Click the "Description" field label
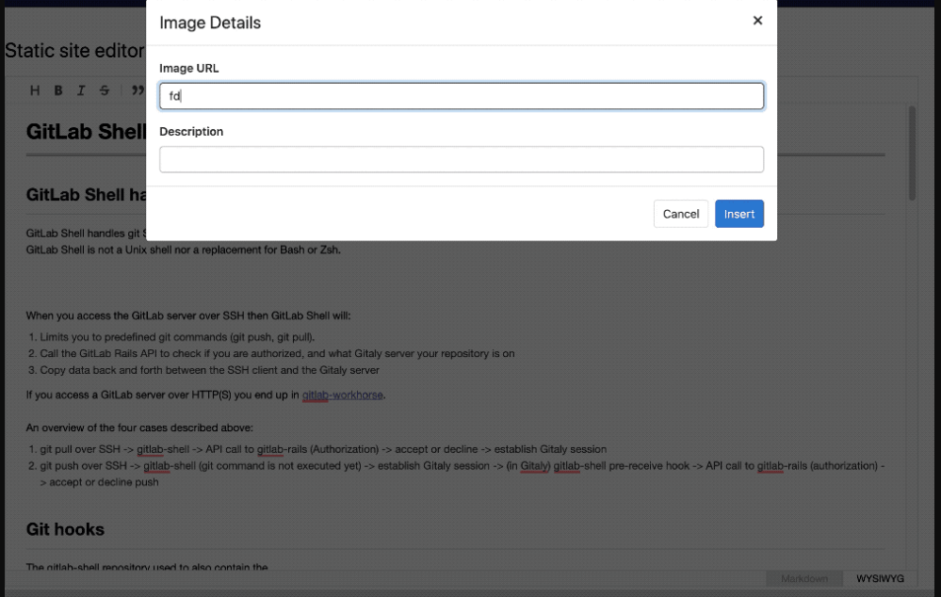This screenshot has height=597, width=941. (x=191, y=132)
